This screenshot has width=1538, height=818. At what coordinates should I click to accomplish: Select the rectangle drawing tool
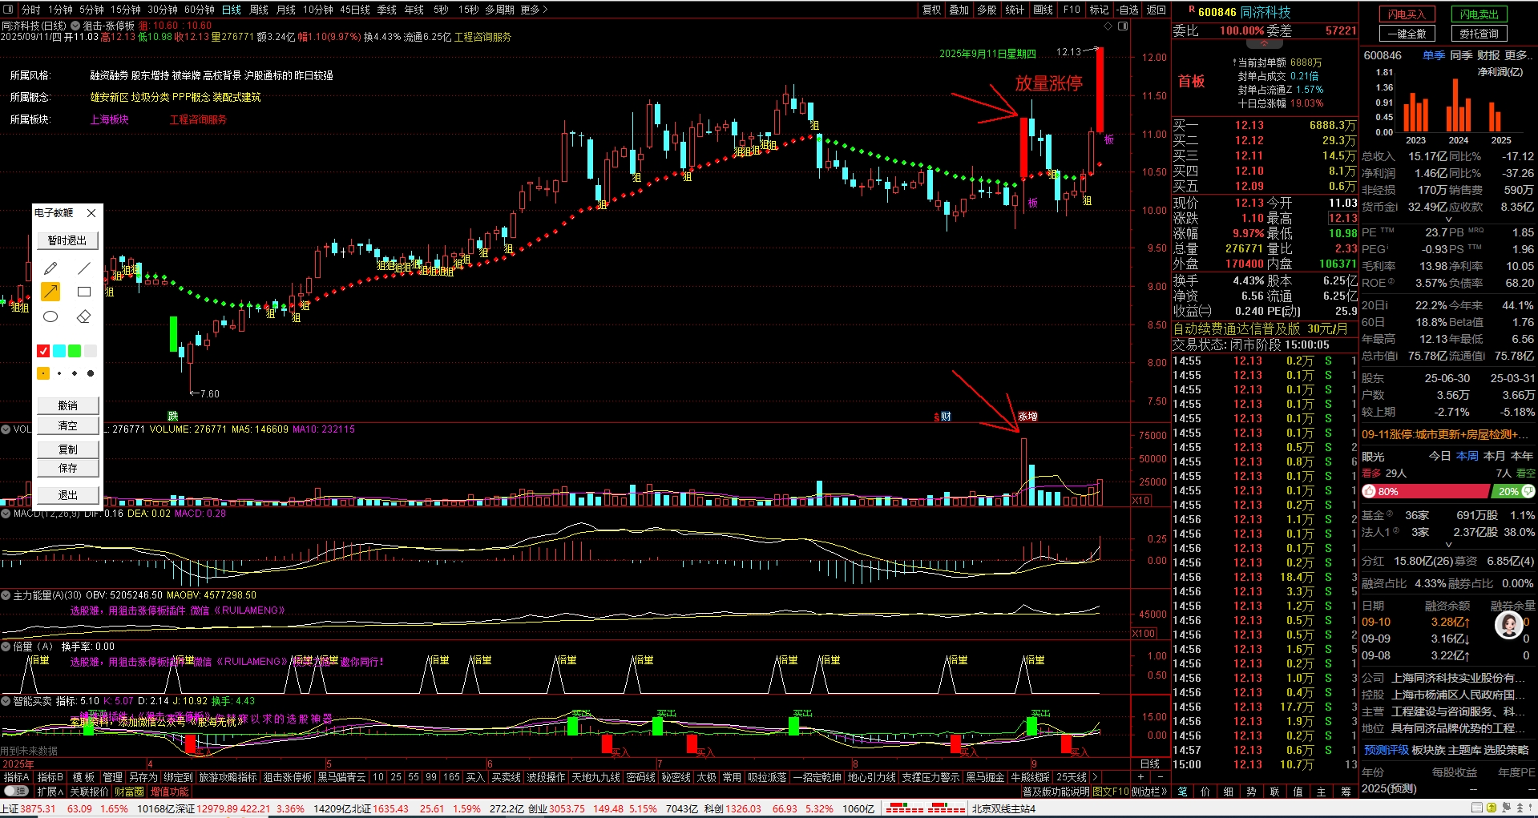click(83, 292)
